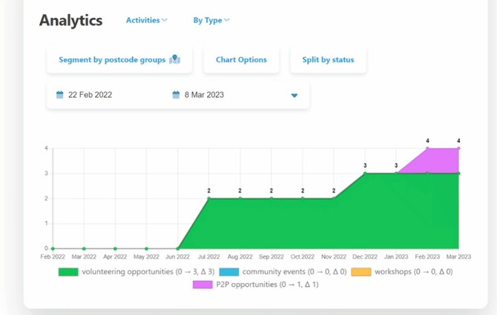Toggle volunteering opportunities green legend swatch

point(68,272)
